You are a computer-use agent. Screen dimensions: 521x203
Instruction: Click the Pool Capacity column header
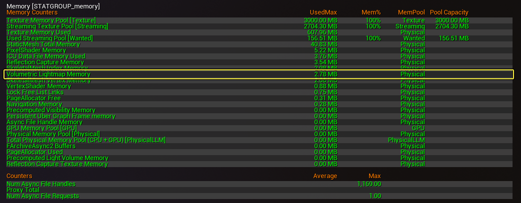pyautogui.click(x=449, y=12)
